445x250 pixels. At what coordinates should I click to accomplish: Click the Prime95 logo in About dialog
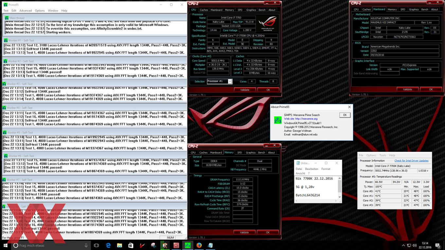pyautogui.click(x=277, y=120)
